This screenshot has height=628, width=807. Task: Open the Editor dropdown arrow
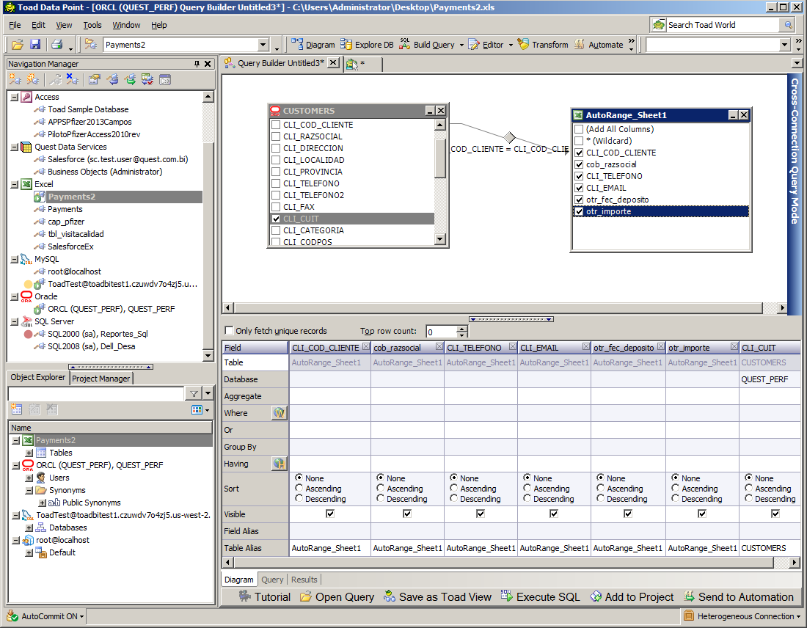tap(511, 45)
